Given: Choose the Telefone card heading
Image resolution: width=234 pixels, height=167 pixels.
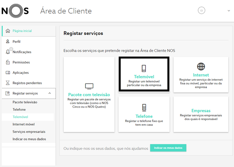Looking at the screenshot, I should [144, 116].
